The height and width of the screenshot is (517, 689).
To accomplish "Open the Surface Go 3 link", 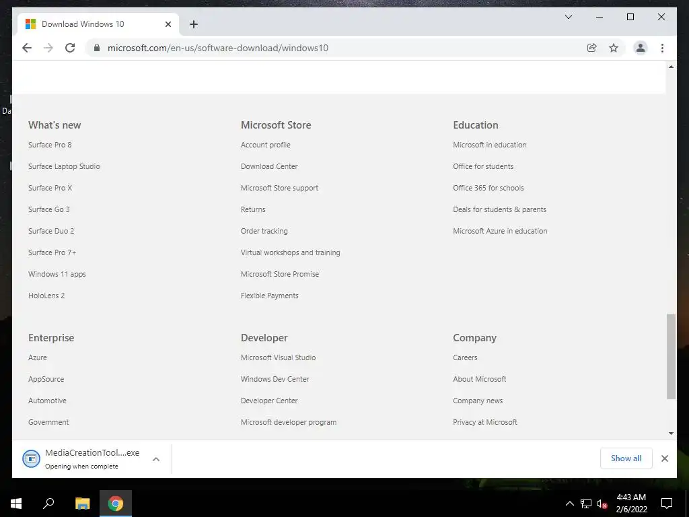I will 48,209.
